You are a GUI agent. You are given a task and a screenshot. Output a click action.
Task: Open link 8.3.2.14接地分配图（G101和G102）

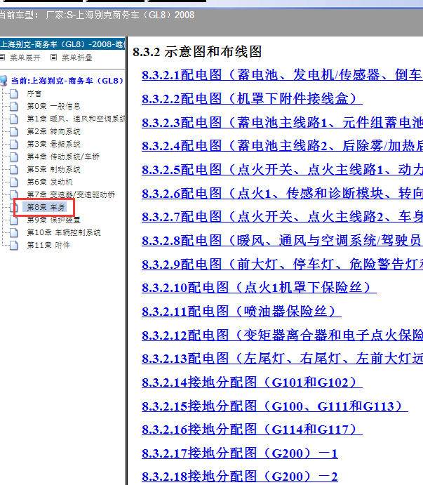coord(252,383)
